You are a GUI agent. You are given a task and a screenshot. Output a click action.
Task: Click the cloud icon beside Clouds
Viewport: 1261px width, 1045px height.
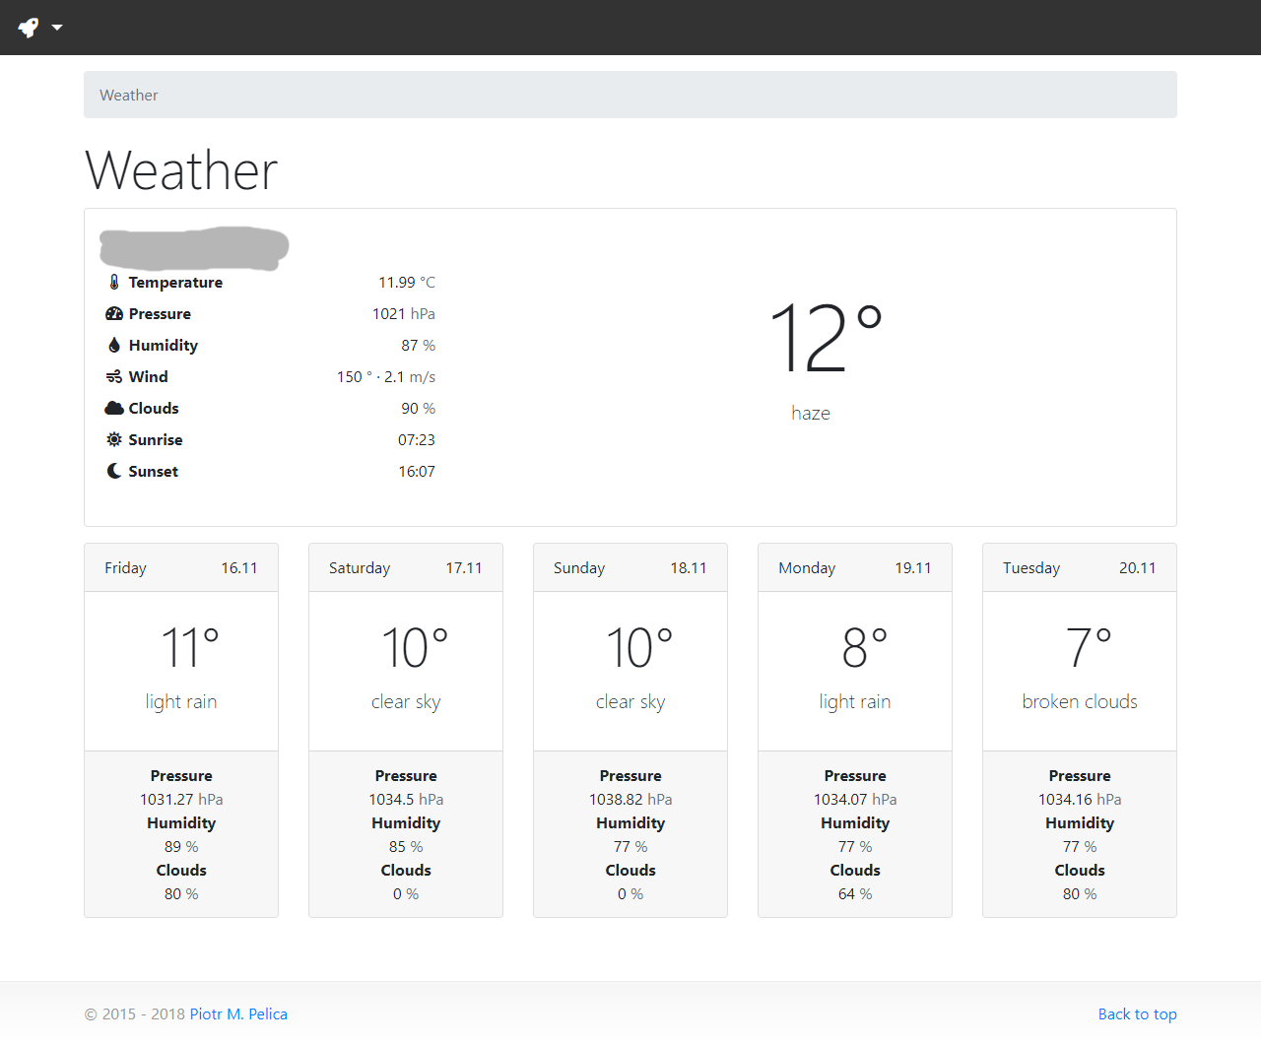pyautogui.click(x=114, y=409)
